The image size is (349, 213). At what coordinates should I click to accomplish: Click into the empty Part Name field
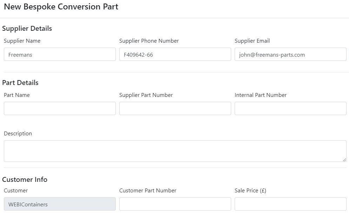point(60,108)
